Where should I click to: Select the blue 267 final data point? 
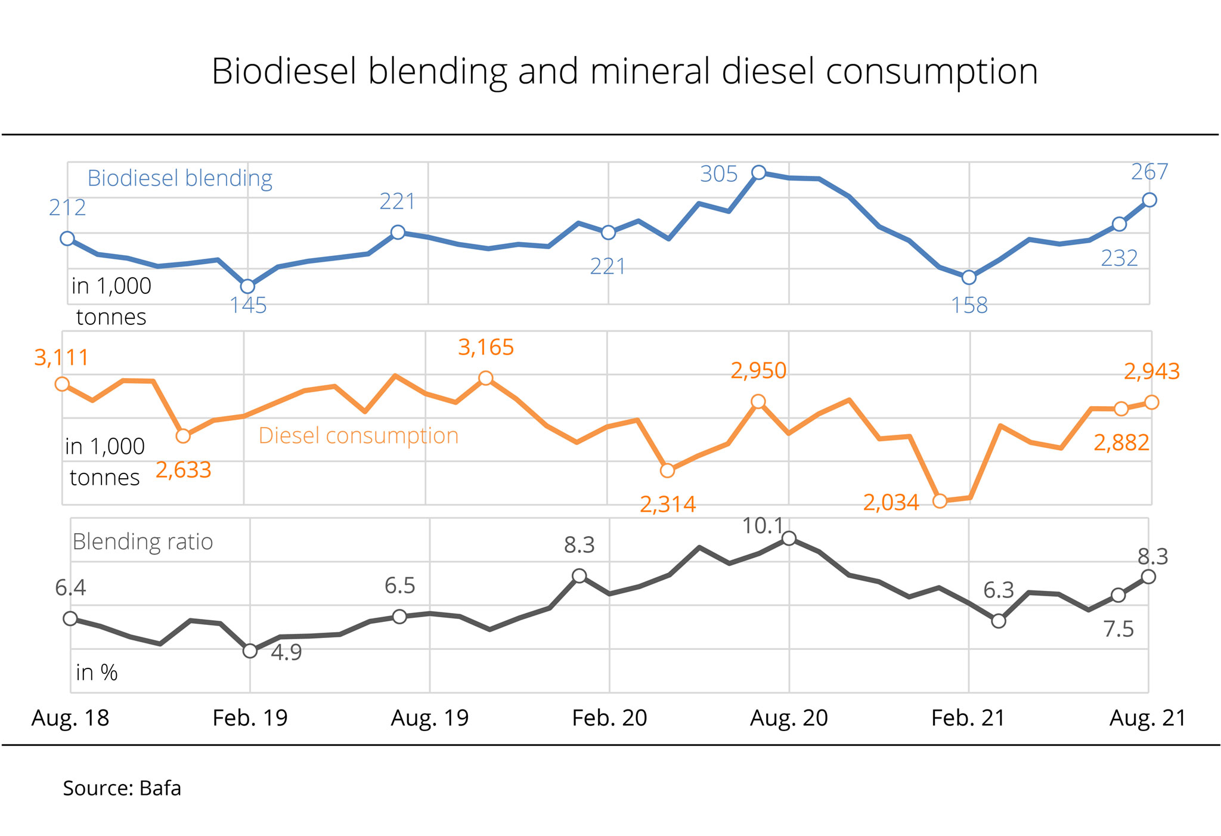click(x=1149, y=200)
